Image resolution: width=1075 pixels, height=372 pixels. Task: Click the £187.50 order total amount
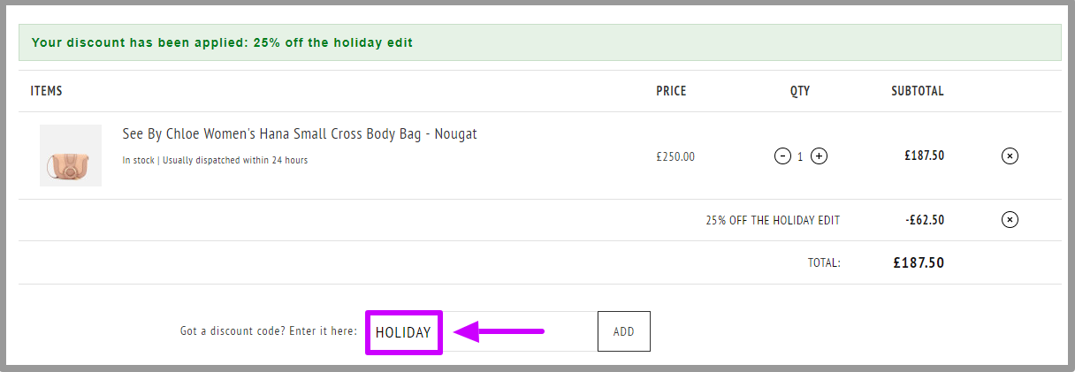click(919, 262)
